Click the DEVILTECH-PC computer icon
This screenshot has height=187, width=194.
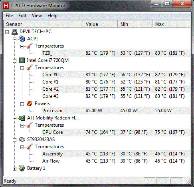(14, 32)
